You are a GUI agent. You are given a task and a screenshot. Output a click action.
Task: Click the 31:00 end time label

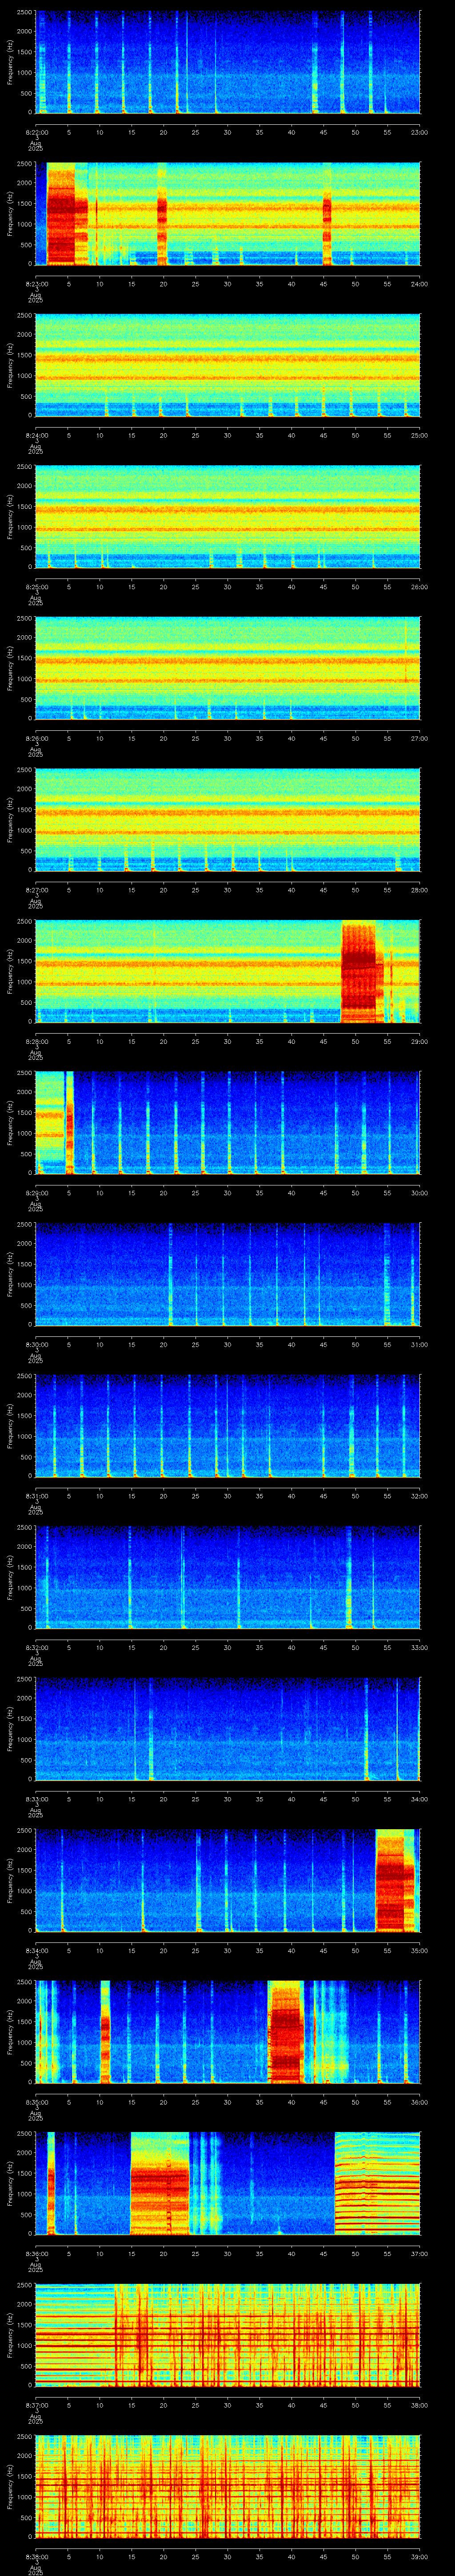(420, 1344)
